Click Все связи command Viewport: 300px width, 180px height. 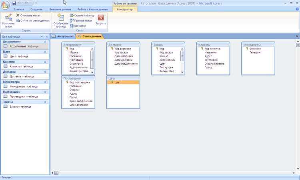[x=78, y=26]
